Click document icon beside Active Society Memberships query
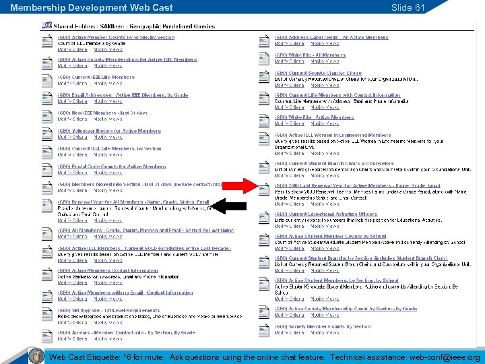Image resolution: width=485 pixels, height=364 pixels. point(47,63)
